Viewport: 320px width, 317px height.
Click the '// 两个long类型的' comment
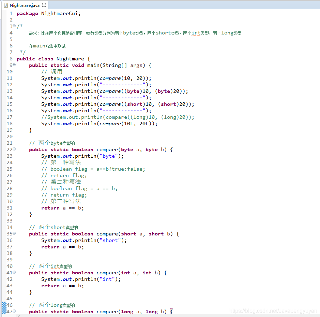[52, 305]
